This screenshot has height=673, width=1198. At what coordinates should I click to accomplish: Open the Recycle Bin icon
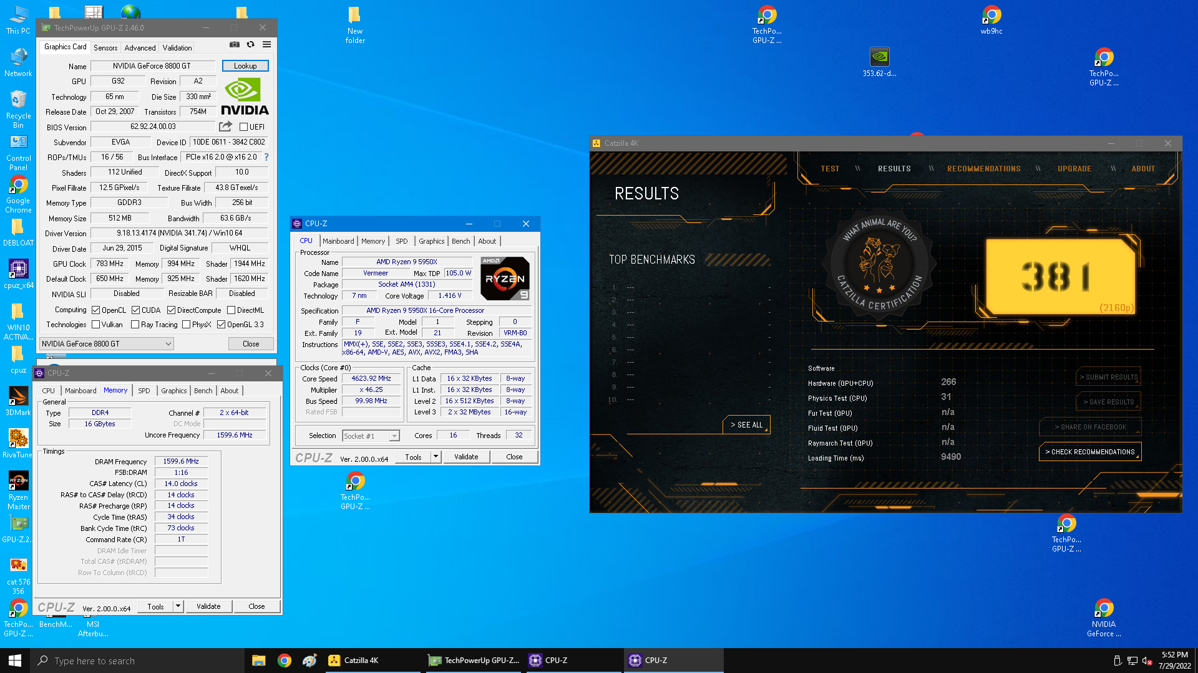pyautogui.click(x=18, y=109)
